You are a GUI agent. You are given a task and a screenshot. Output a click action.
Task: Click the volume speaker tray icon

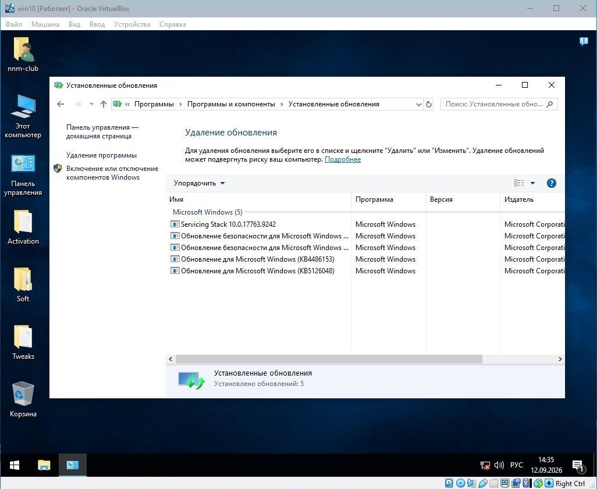tap(499, 465)
